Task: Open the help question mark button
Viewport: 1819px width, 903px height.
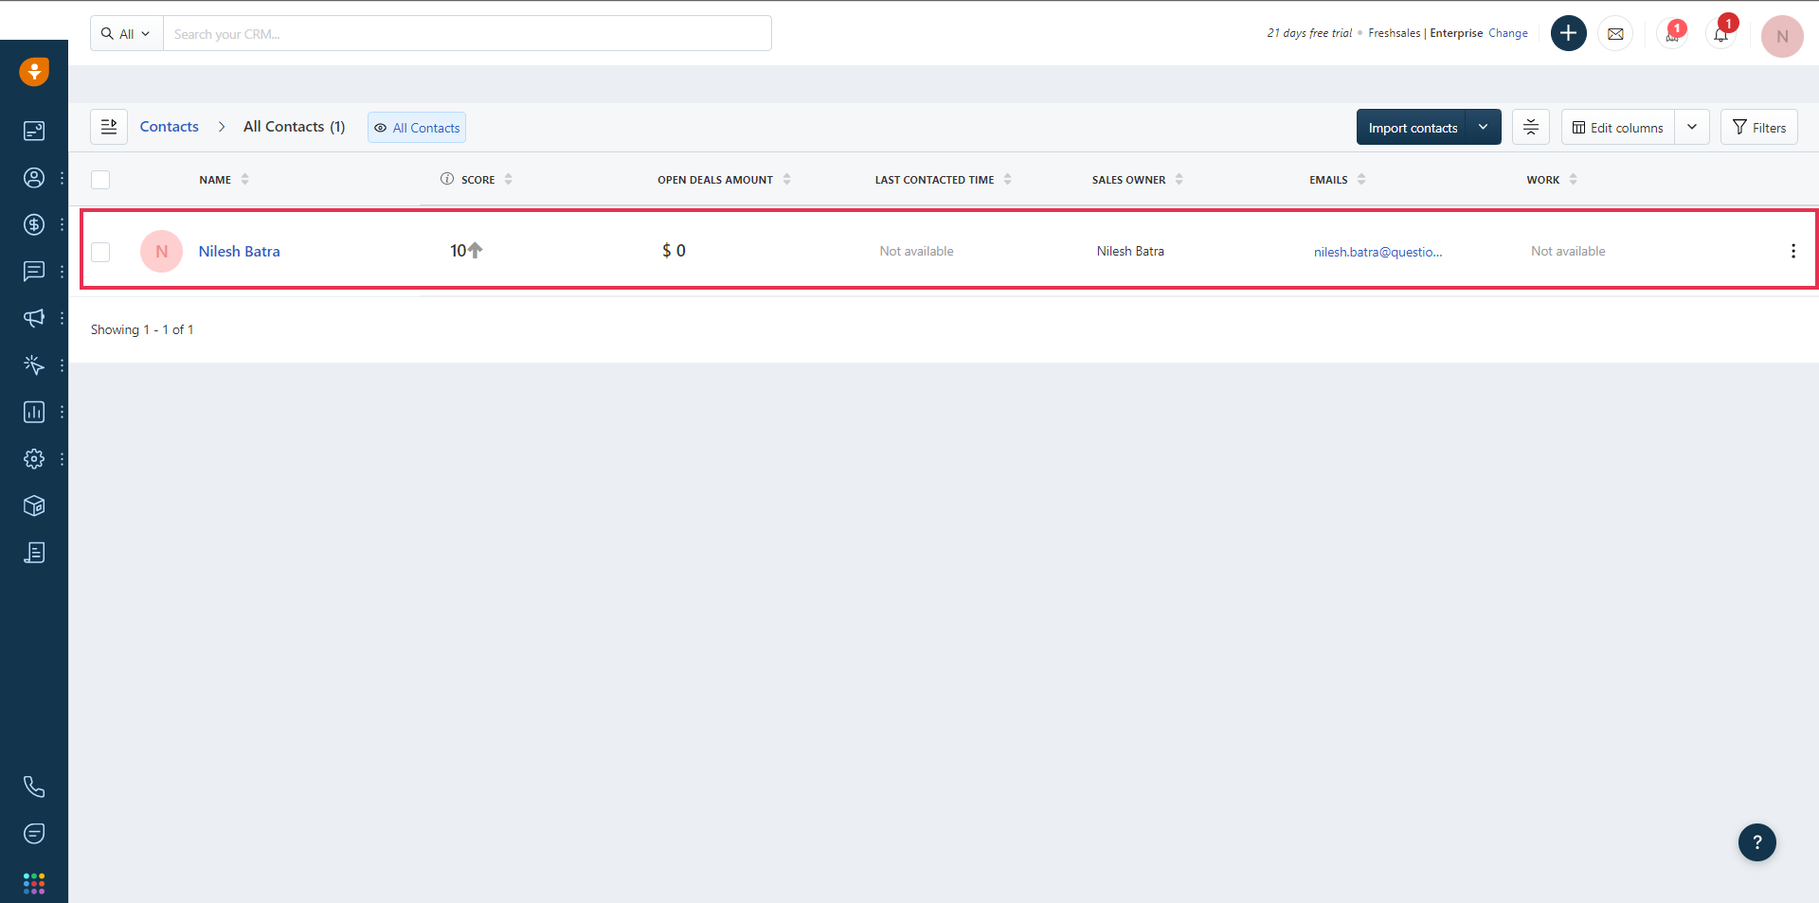Action: click(1757, 842)
